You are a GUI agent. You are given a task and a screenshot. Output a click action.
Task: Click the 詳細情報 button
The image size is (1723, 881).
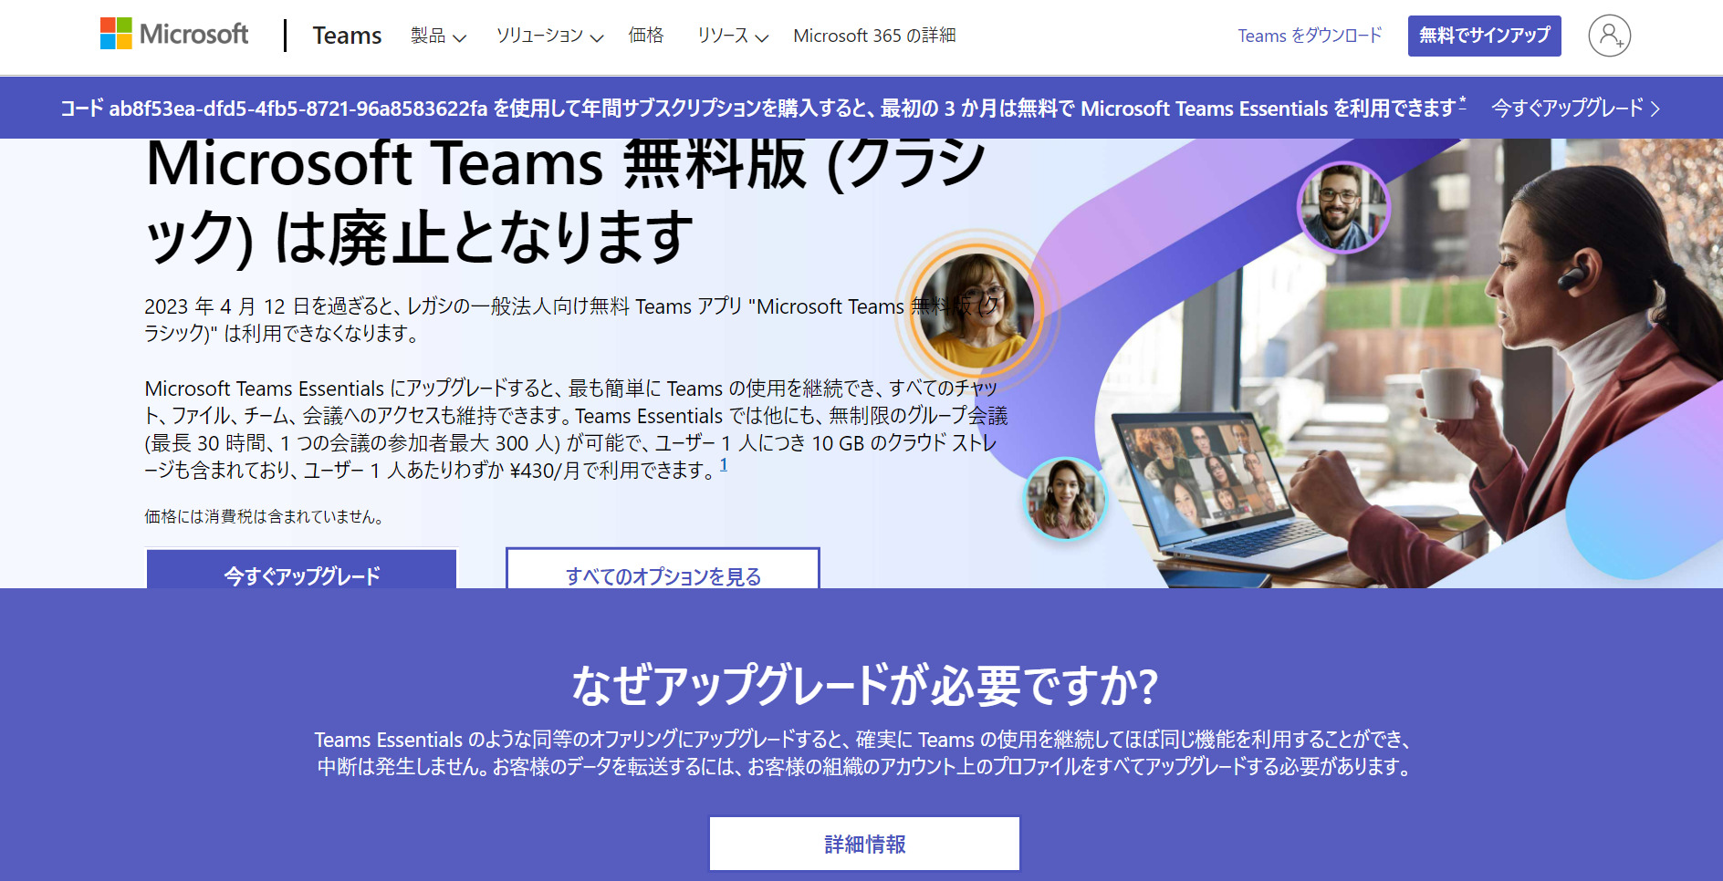(x=863, y=844)
